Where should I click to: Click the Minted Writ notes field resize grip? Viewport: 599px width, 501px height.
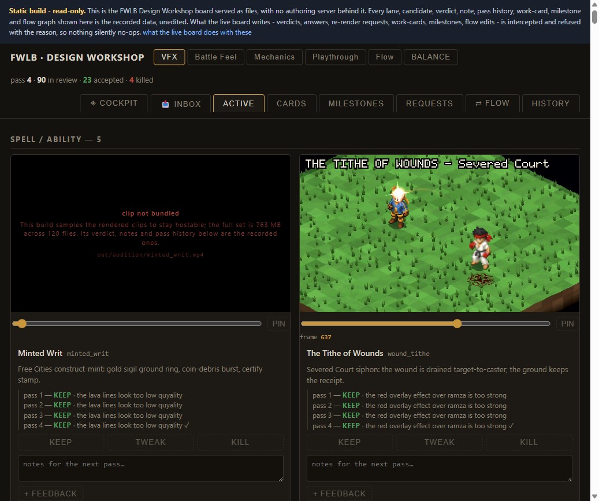point(281,479)
